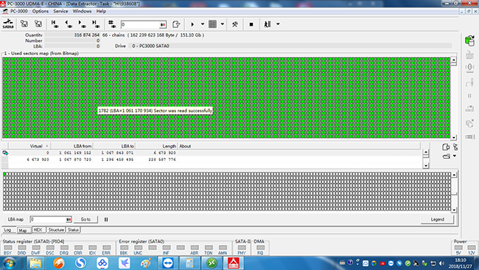This screenshot has width=479, height=270.
Task: Open Windows Start button on taskbar
Action: [x=9, y=263]
